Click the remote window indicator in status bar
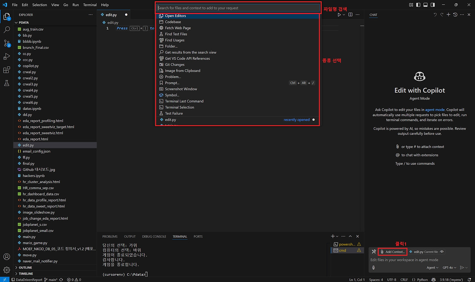 pos(4,279)
